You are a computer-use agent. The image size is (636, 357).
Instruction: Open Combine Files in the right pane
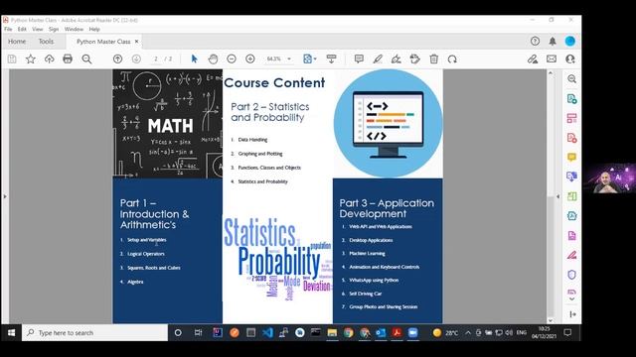[572, 177]
